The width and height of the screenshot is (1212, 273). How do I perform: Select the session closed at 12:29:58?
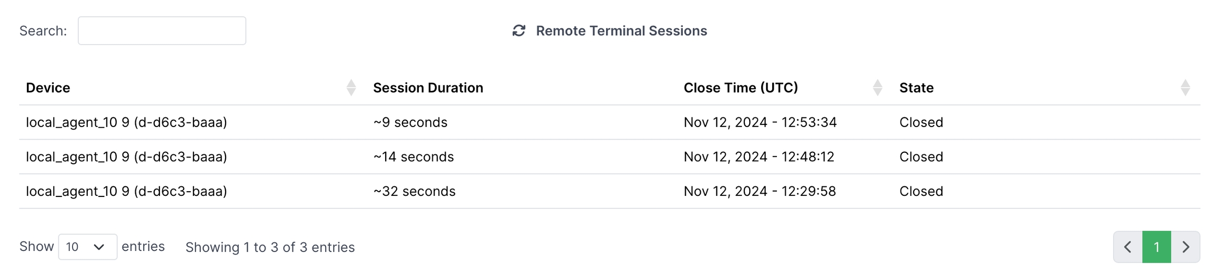[x=759, y=191]
